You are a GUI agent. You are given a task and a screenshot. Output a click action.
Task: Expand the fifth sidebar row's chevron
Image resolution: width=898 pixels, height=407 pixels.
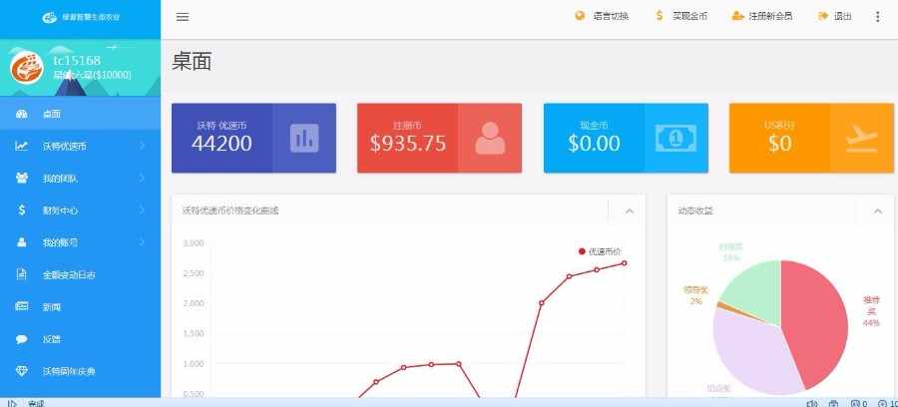point(142,242)
